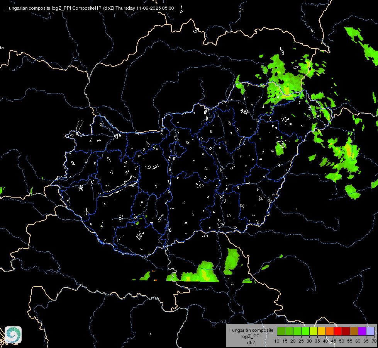This screenshot has height=348, width=378.
Task: Click the 'logZ_PPI' legend label
Action: pos(251,336)
